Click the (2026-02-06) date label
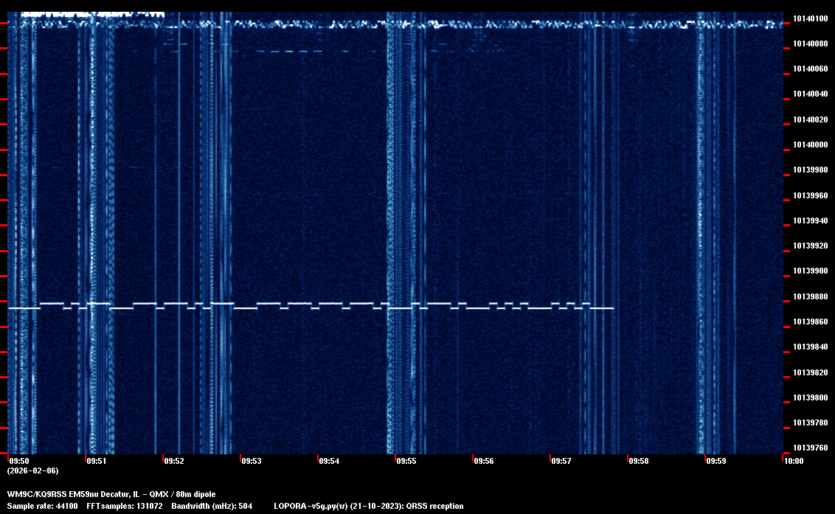 click(x=32, y=470)
